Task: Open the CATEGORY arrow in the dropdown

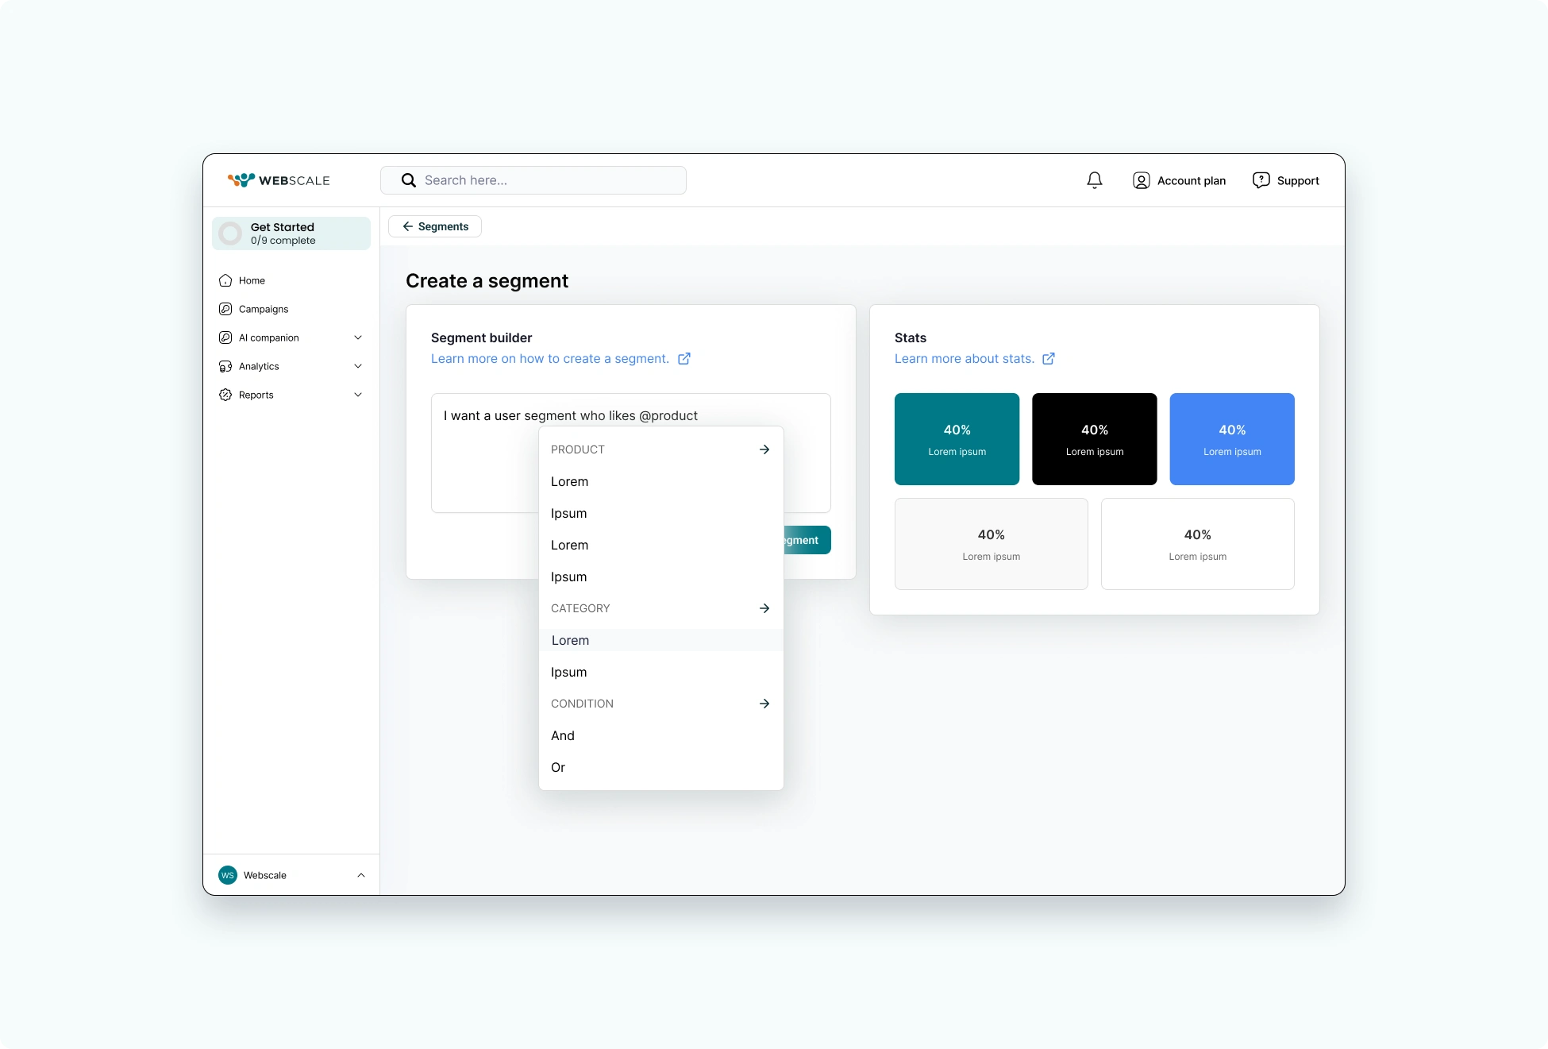Action: click(764, 608)
